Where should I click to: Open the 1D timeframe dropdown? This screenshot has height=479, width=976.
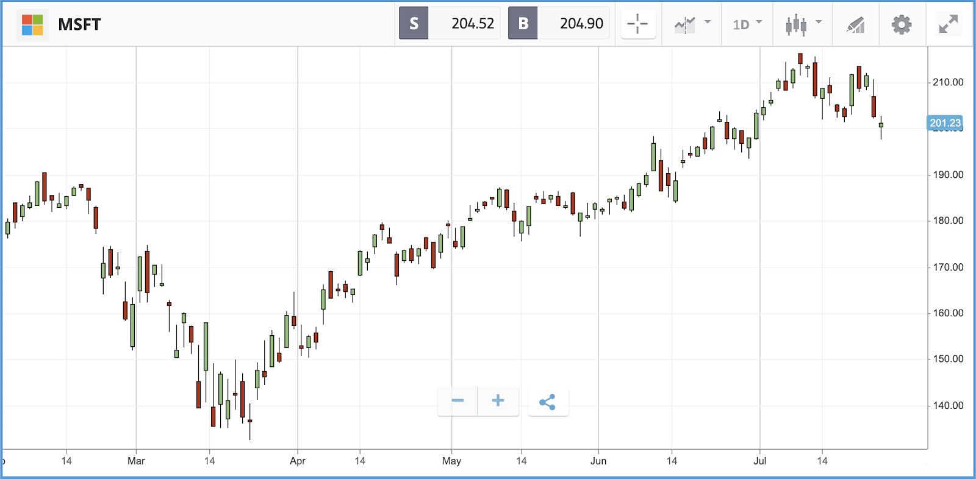click(x=747, y=24)
